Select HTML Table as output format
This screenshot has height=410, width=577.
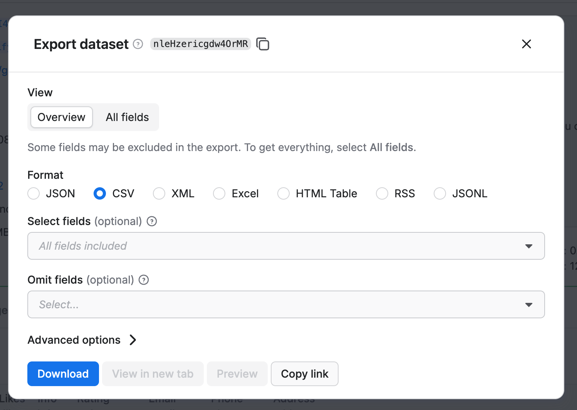point(283,193)
